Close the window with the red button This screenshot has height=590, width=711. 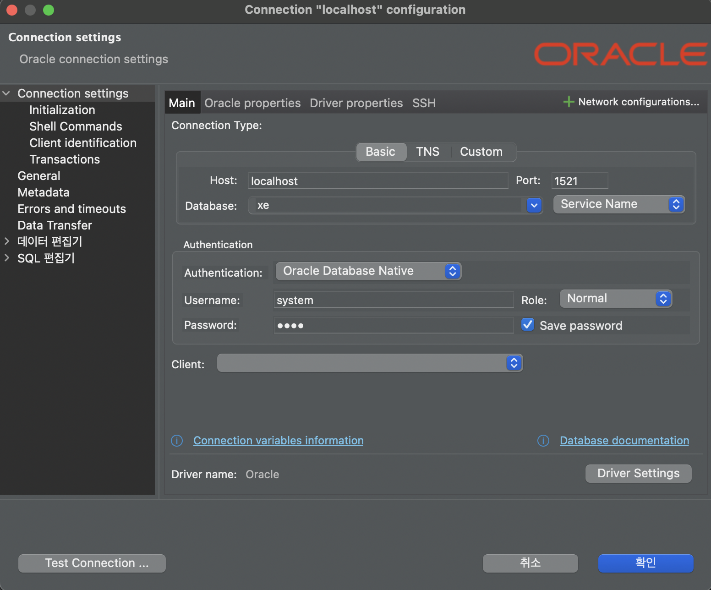[12, 10]
